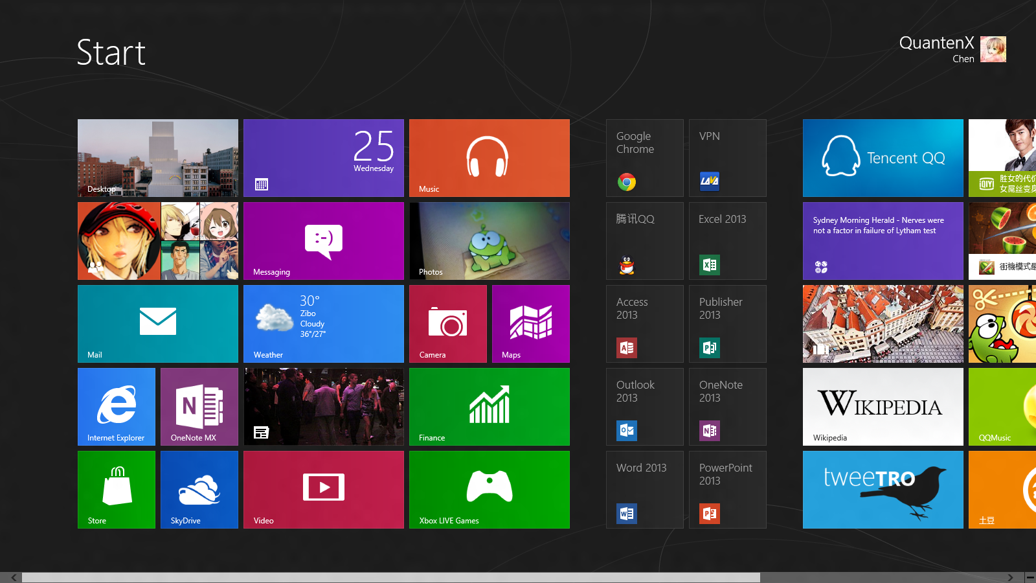The height and width of the screenshot is (583, 1036).
Task: Launch Google Chrome from its tile
Action: (645, 158)
